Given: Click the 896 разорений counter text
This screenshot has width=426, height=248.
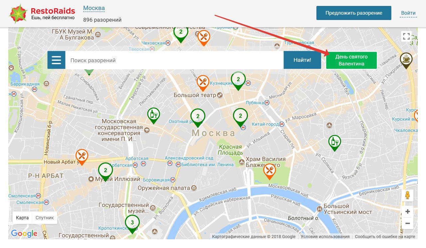Looking at the screenshot, I should pyautogui.click(x=102, y=20).
